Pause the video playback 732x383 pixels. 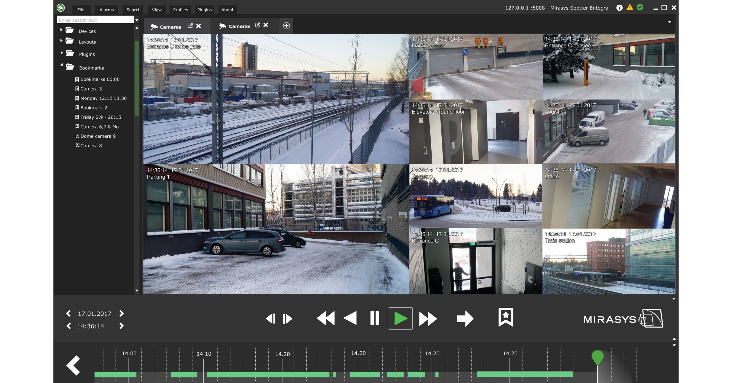pyautogui.click(x=374, y=318)
